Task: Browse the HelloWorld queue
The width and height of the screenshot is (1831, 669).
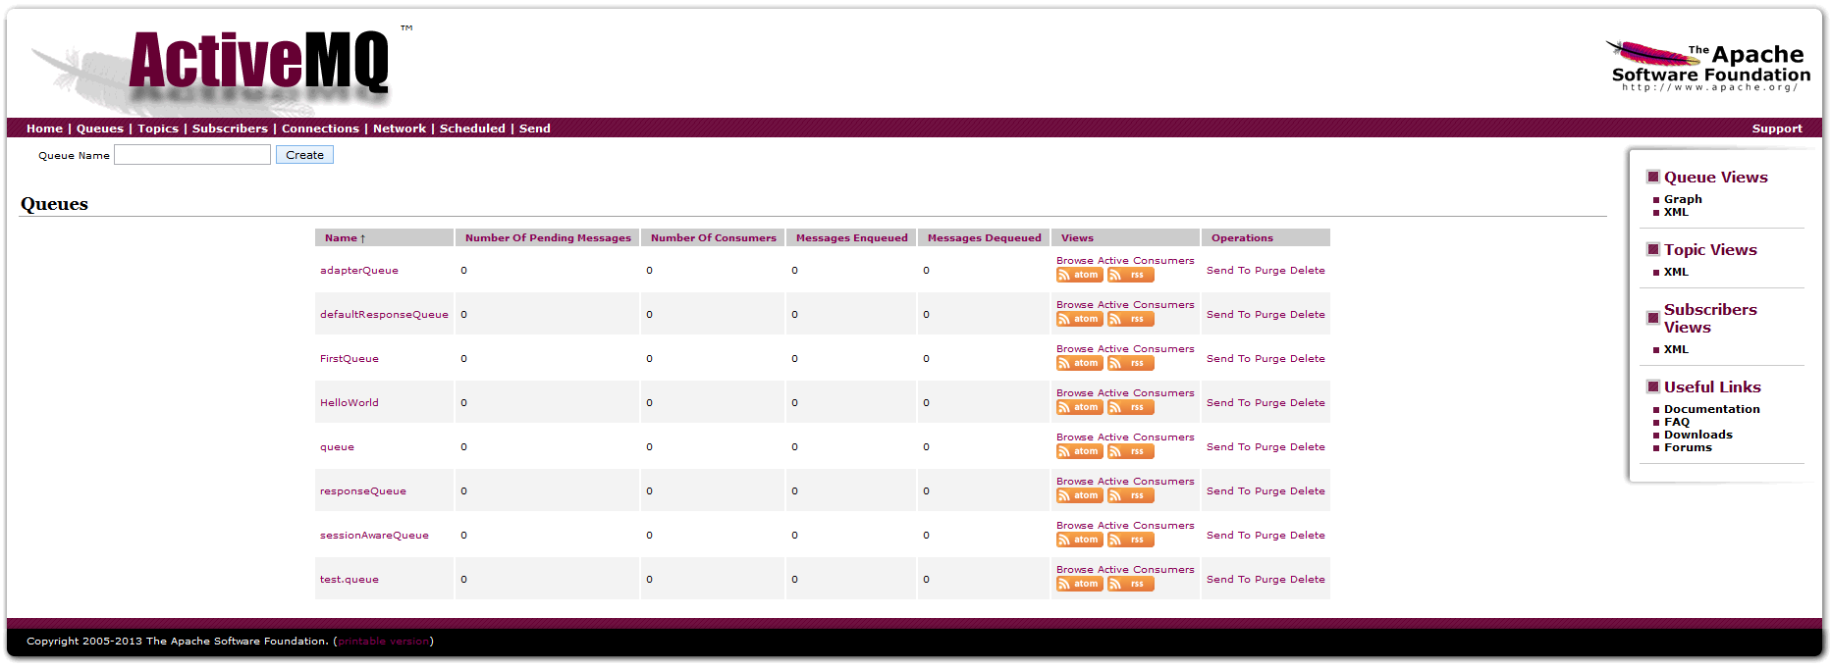Action: coord(1075,393)
